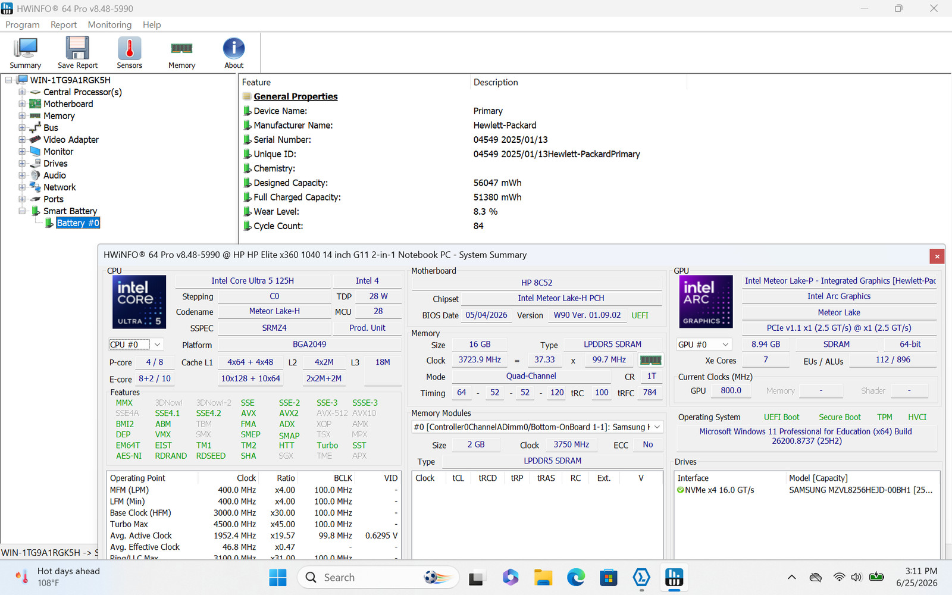Click the battery charging tray icon
The height and width of the screenshot is (595, 952).
(876, 577)
